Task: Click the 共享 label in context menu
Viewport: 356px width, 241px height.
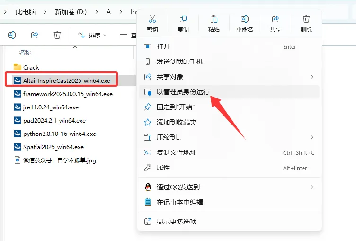Action: point(276,29)
